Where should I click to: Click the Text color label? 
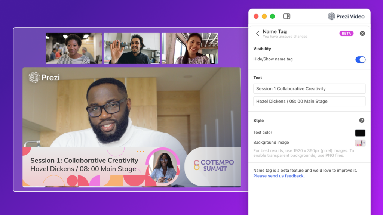pyautogui.click(x=263, y=133)
